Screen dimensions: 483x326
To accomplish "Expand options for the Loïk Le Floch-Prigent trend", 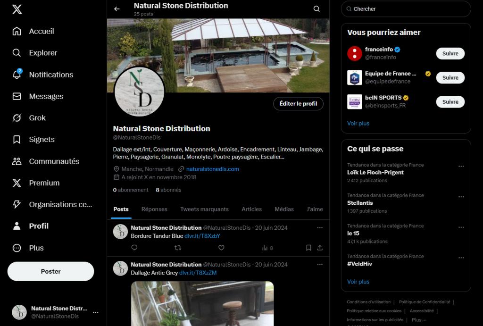I will click(461, 165).
